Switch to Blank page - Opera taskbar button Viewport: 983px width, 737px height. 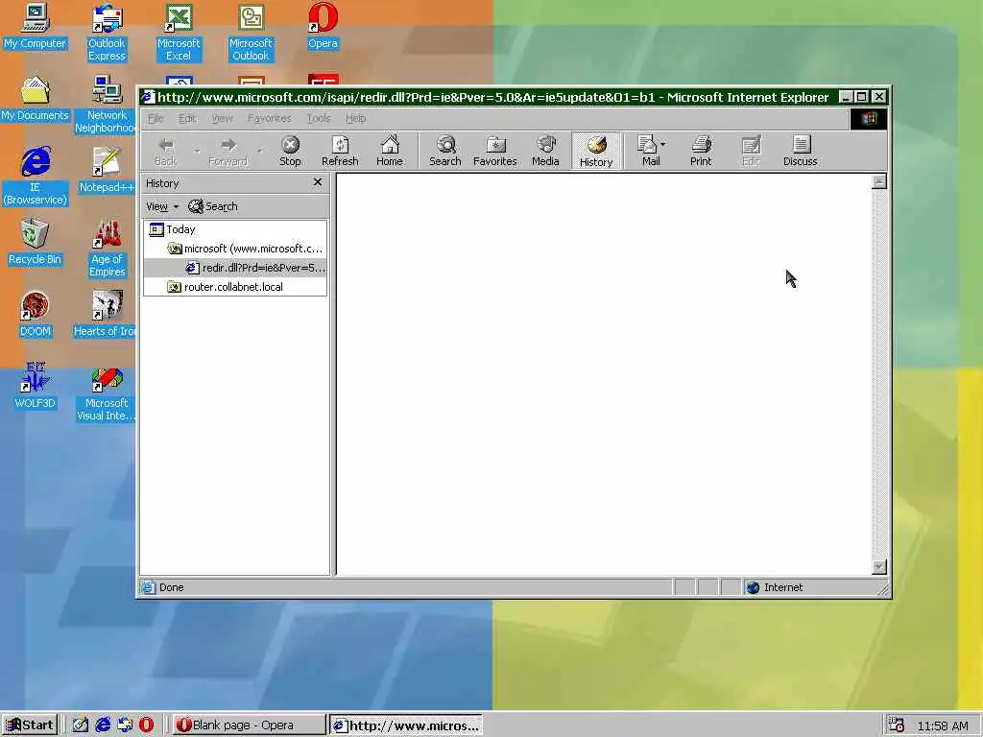coord(250,725)
